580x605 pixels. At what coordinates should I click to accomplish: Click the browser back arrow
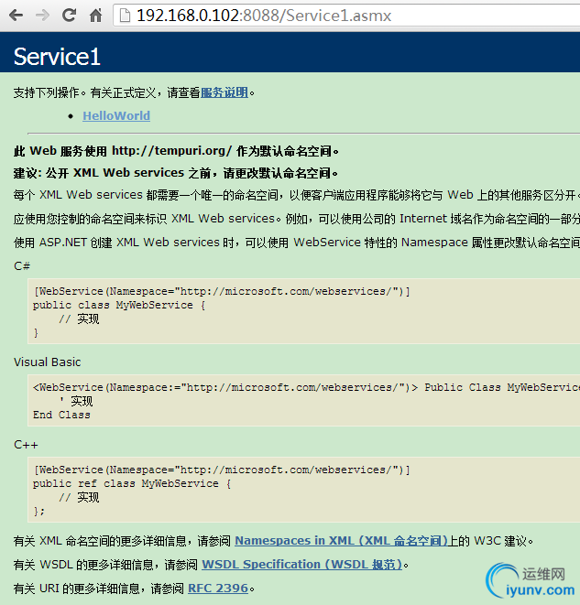tap(16, 15)
